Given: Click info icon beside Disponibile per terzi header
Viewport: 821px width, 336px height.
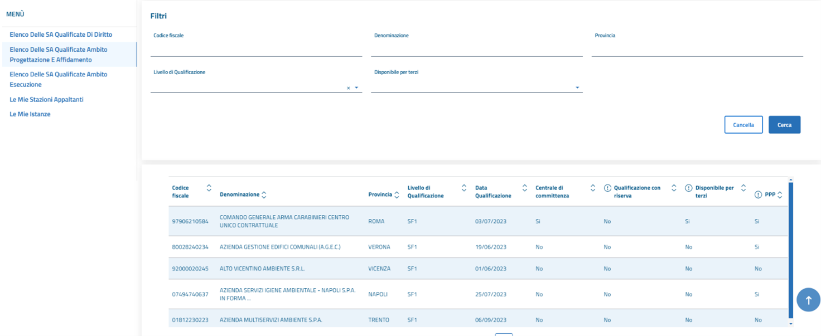Looking at the screenshot, I should pos(689,188).
